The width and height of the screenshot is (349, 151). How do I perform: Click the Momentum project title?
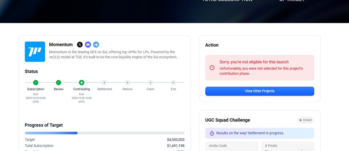[61, 45]
